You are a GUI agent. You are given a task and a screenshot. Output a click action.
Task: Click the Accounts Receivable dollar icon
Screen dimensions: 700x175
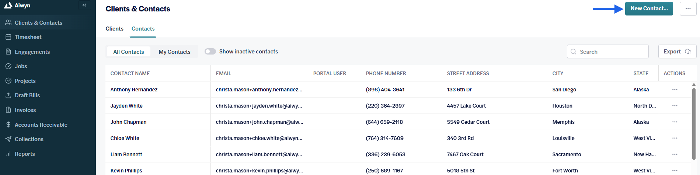click(x=8, y=125)
